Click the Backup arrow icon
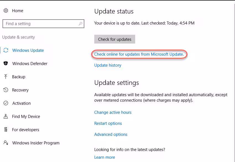 pos(6,77)
